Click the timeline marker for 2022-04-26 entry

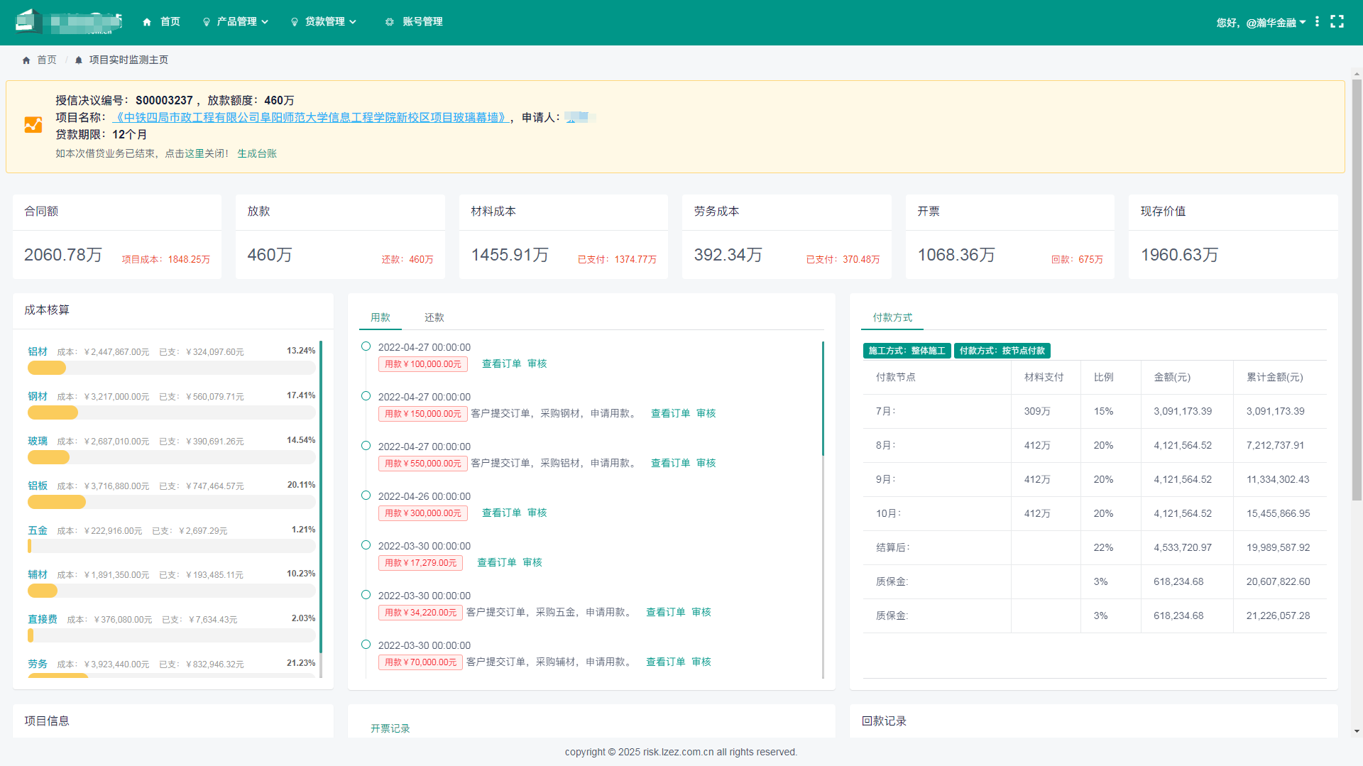point(366,496)
